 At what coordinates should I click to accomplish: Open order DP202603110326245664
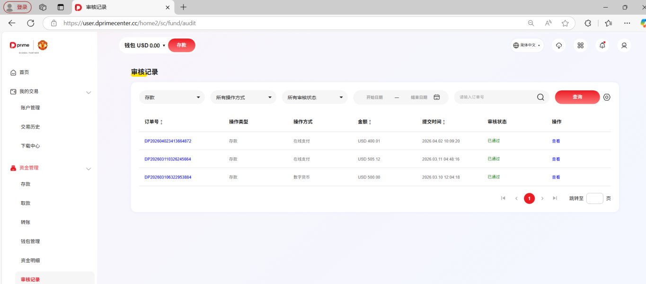168,159
